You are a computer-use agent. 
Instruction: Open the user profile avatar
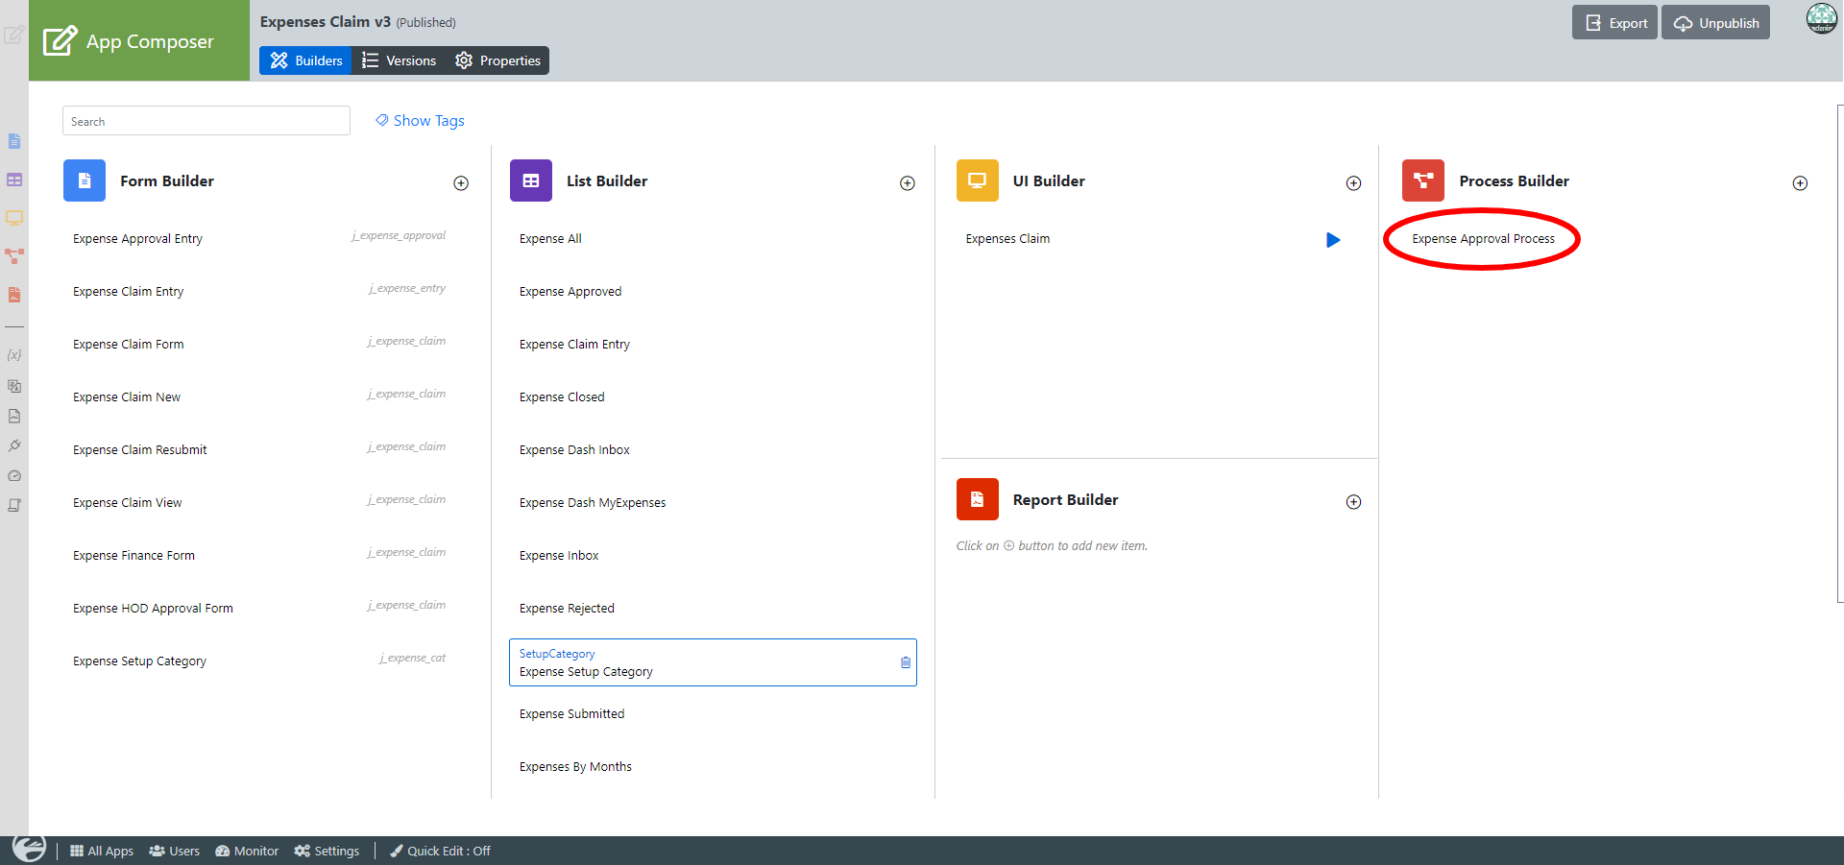1821,18
